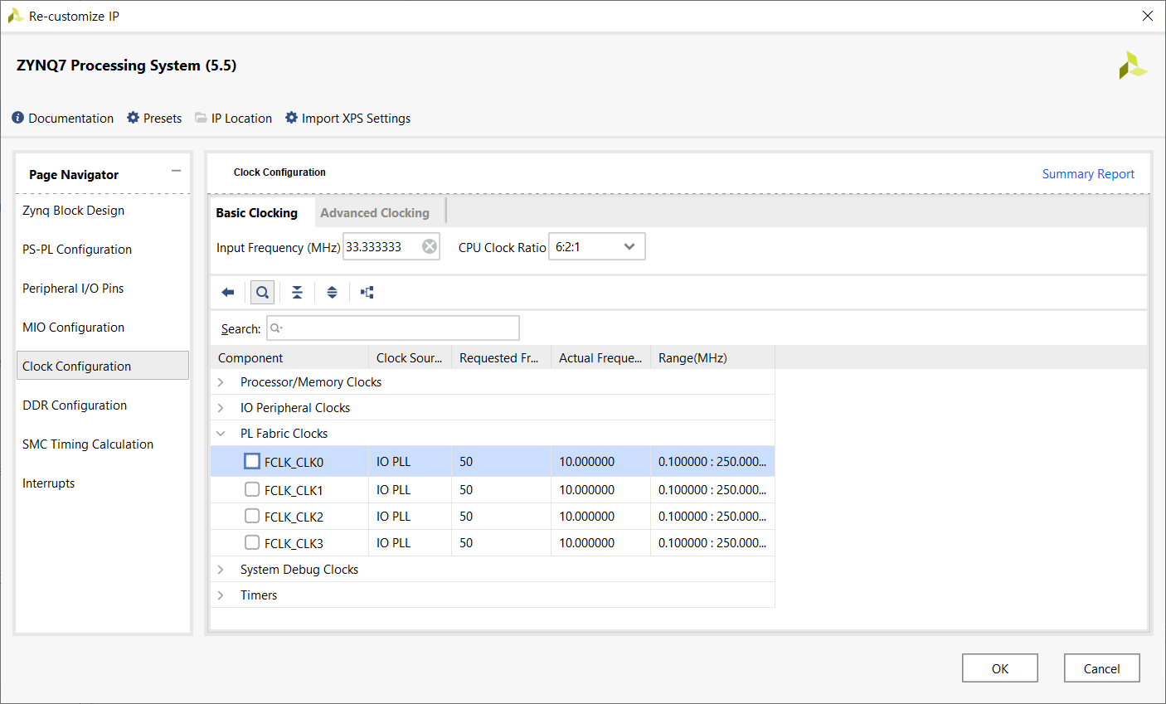
Task: Click the range cell of FCLK_CLK3
Action: pyautogui.click(x=712, y=542)
